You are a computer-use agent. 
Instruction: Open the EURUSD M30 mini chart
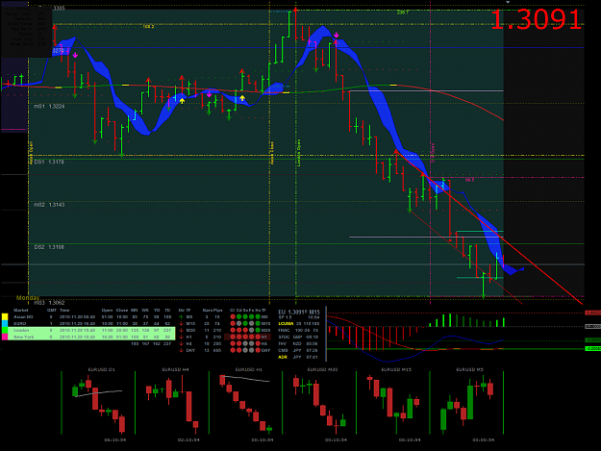click(x=319, y=402)
